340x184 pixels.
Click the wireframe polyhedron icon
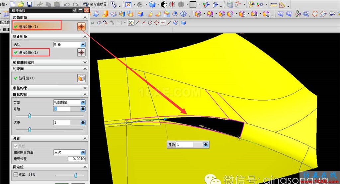(x=184, y=14)
